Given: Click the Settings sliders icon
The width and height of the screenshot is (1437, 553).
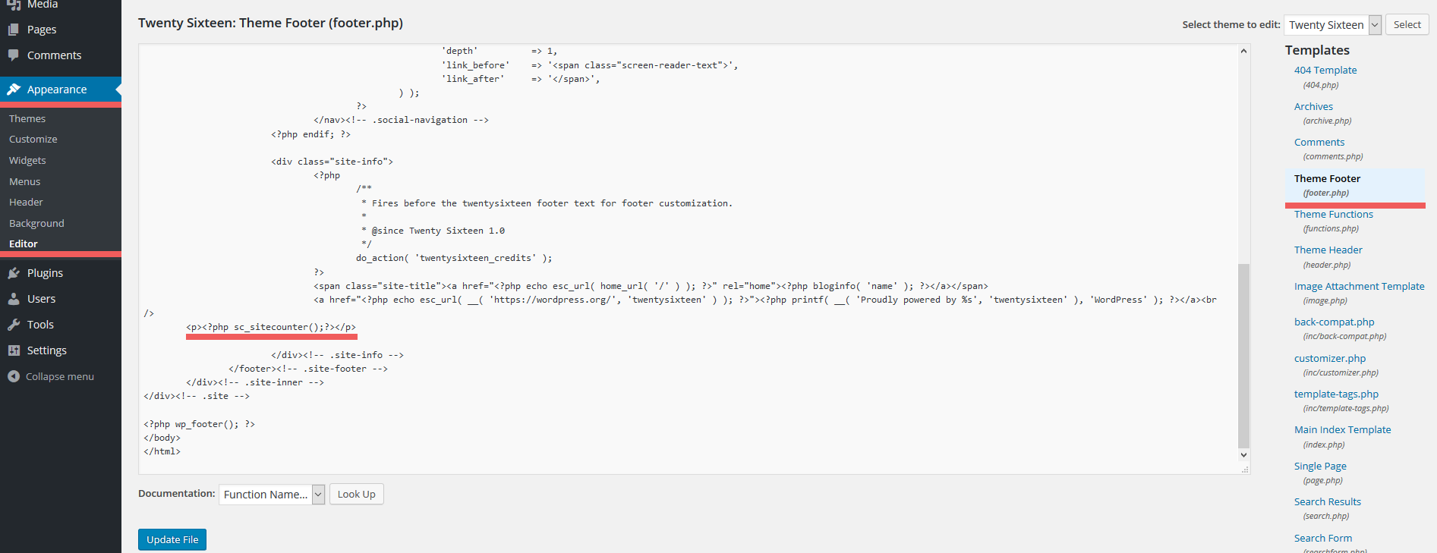Looking at the screenshot, I should 14,350.
